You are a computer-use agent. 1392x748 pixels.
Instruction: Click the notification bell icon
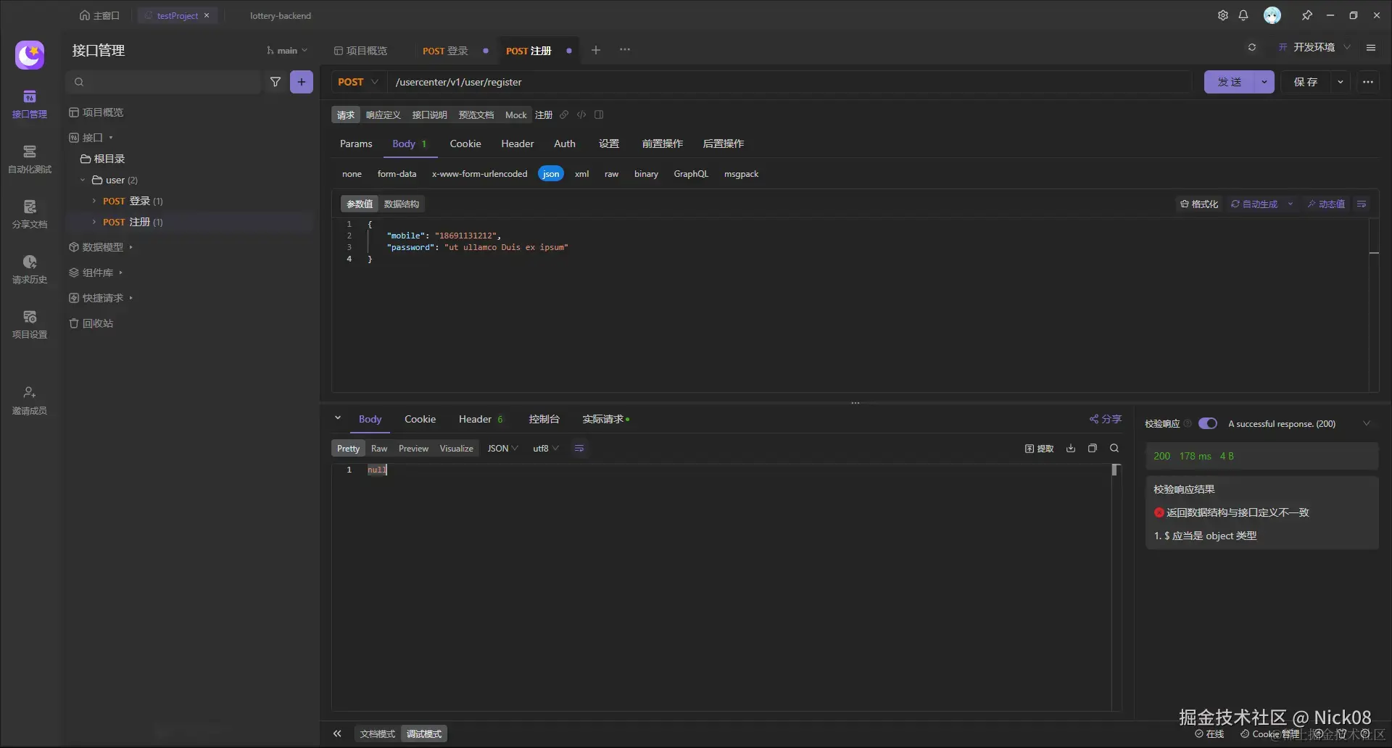pyautogui.click(x=1243, y=15)
